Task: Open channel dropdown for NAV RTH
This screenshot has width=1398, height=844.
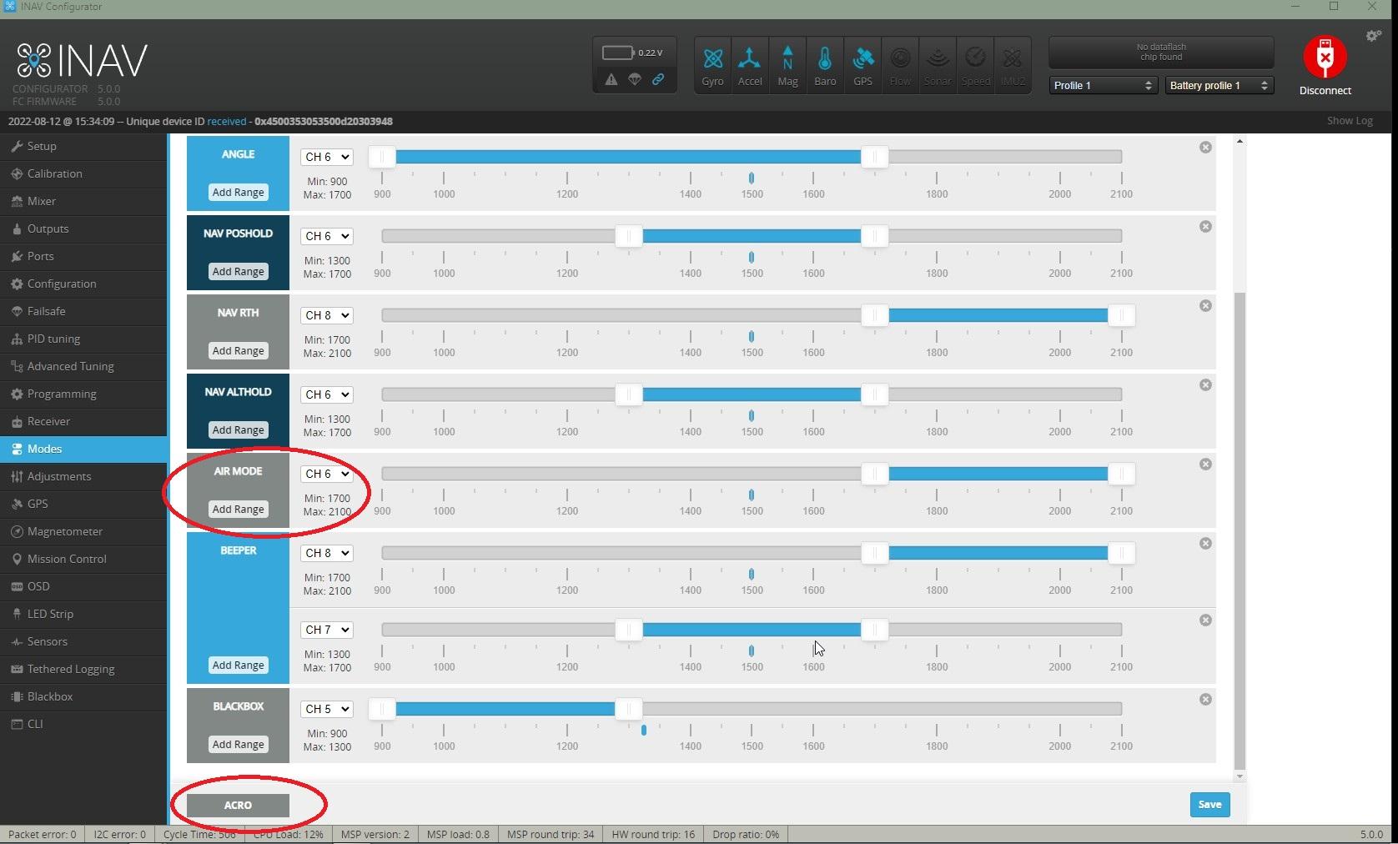Action: point(327,315)
